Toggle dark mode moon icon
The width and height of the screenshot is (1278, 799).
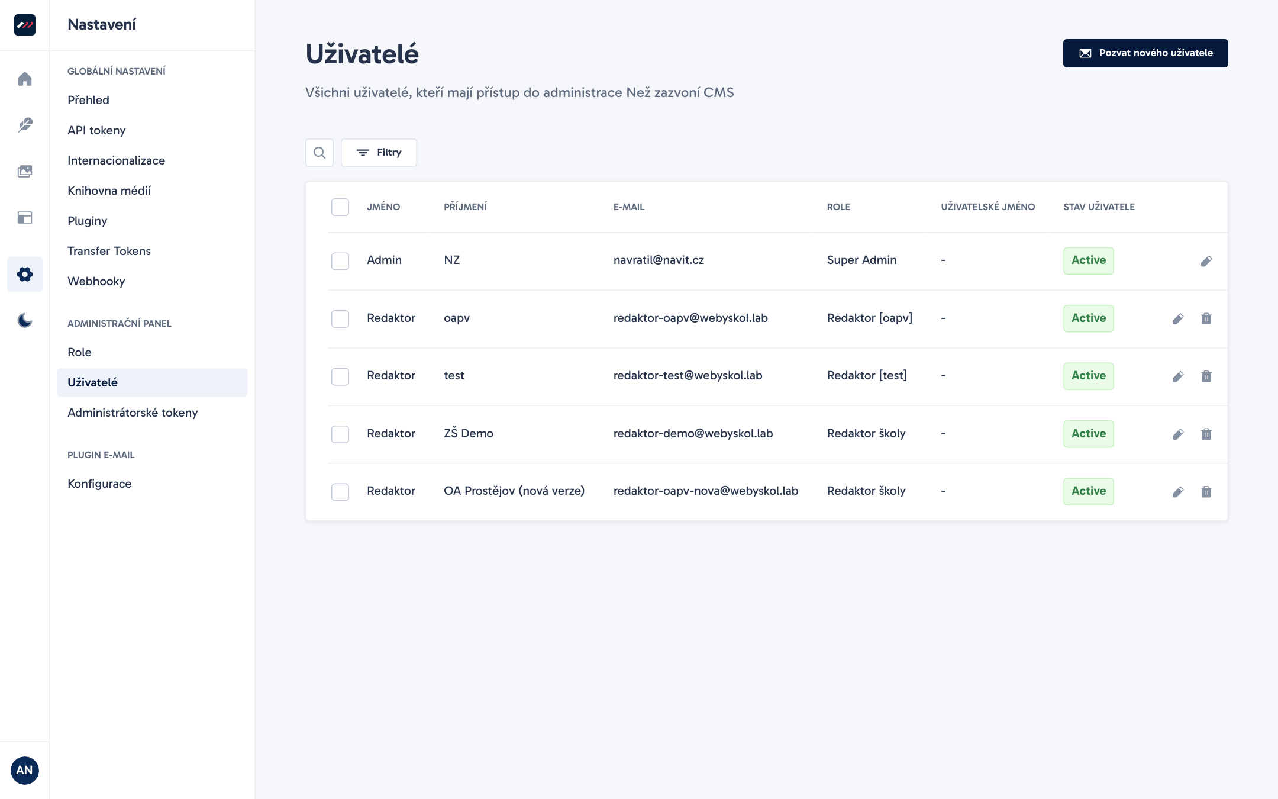25,320
